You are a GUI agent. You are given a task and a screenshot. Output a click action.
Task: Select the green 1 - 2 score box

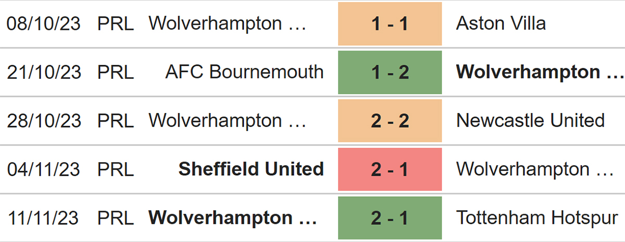[390, 72]
